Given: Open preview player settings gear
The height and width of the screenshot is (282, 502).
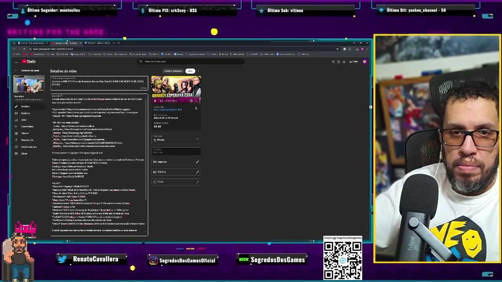Looking at the screenshot, I should tap(191, 101).
